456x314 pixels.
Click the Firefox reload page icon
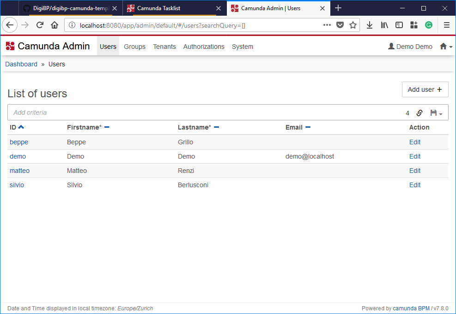40,25
